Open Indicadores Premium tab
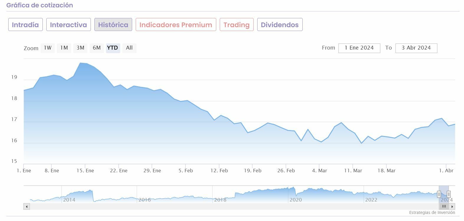464x221 pixels. pyautogui.click(x=176, y=24)
